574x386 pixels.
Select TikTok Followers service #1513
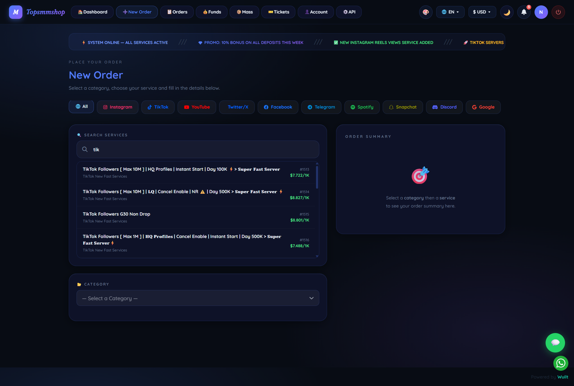pos(196,173)
